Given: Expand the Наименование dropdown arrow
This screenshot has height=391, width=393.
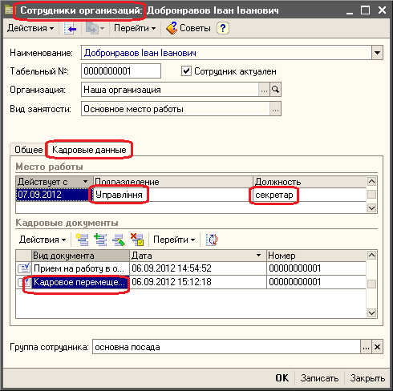Looking at the screenshot, I should tap(377, 53).
